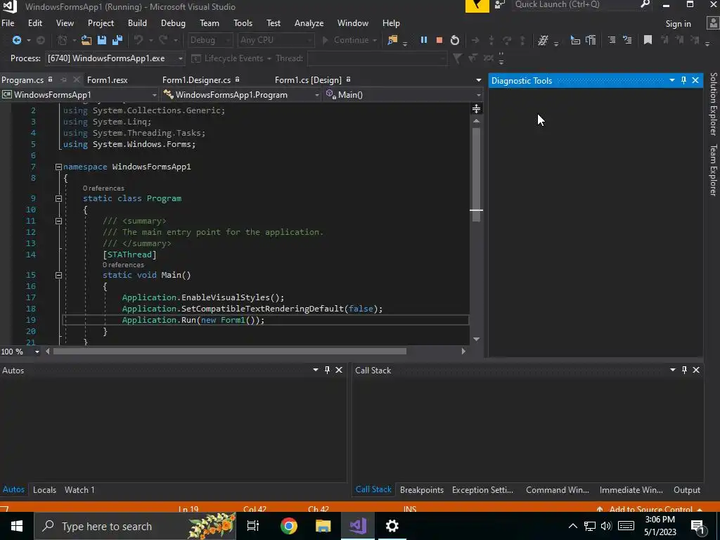Pin the Diagnostic Tools panel
This screenshot has width=720, height=540.
pyautogui.click(x=683, y=80)
